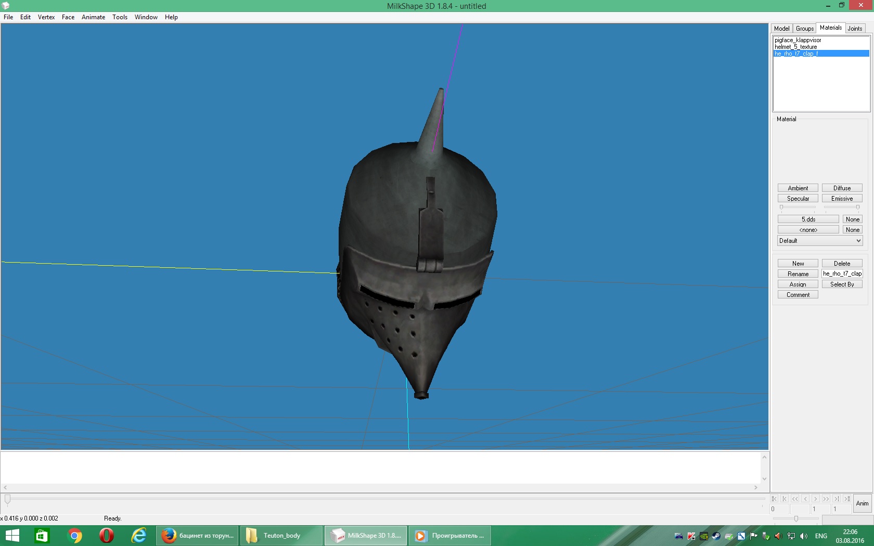Open the Default material mode dropdown
Viewport: 874px width, 546px height.
pos(820,241)
